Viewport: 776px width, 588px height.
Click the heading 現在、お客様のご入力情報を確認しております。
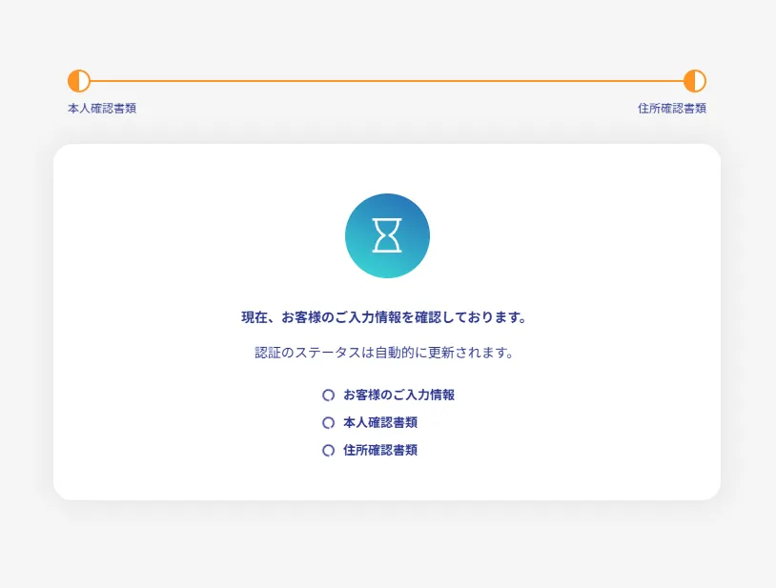(x=384, y=317)
